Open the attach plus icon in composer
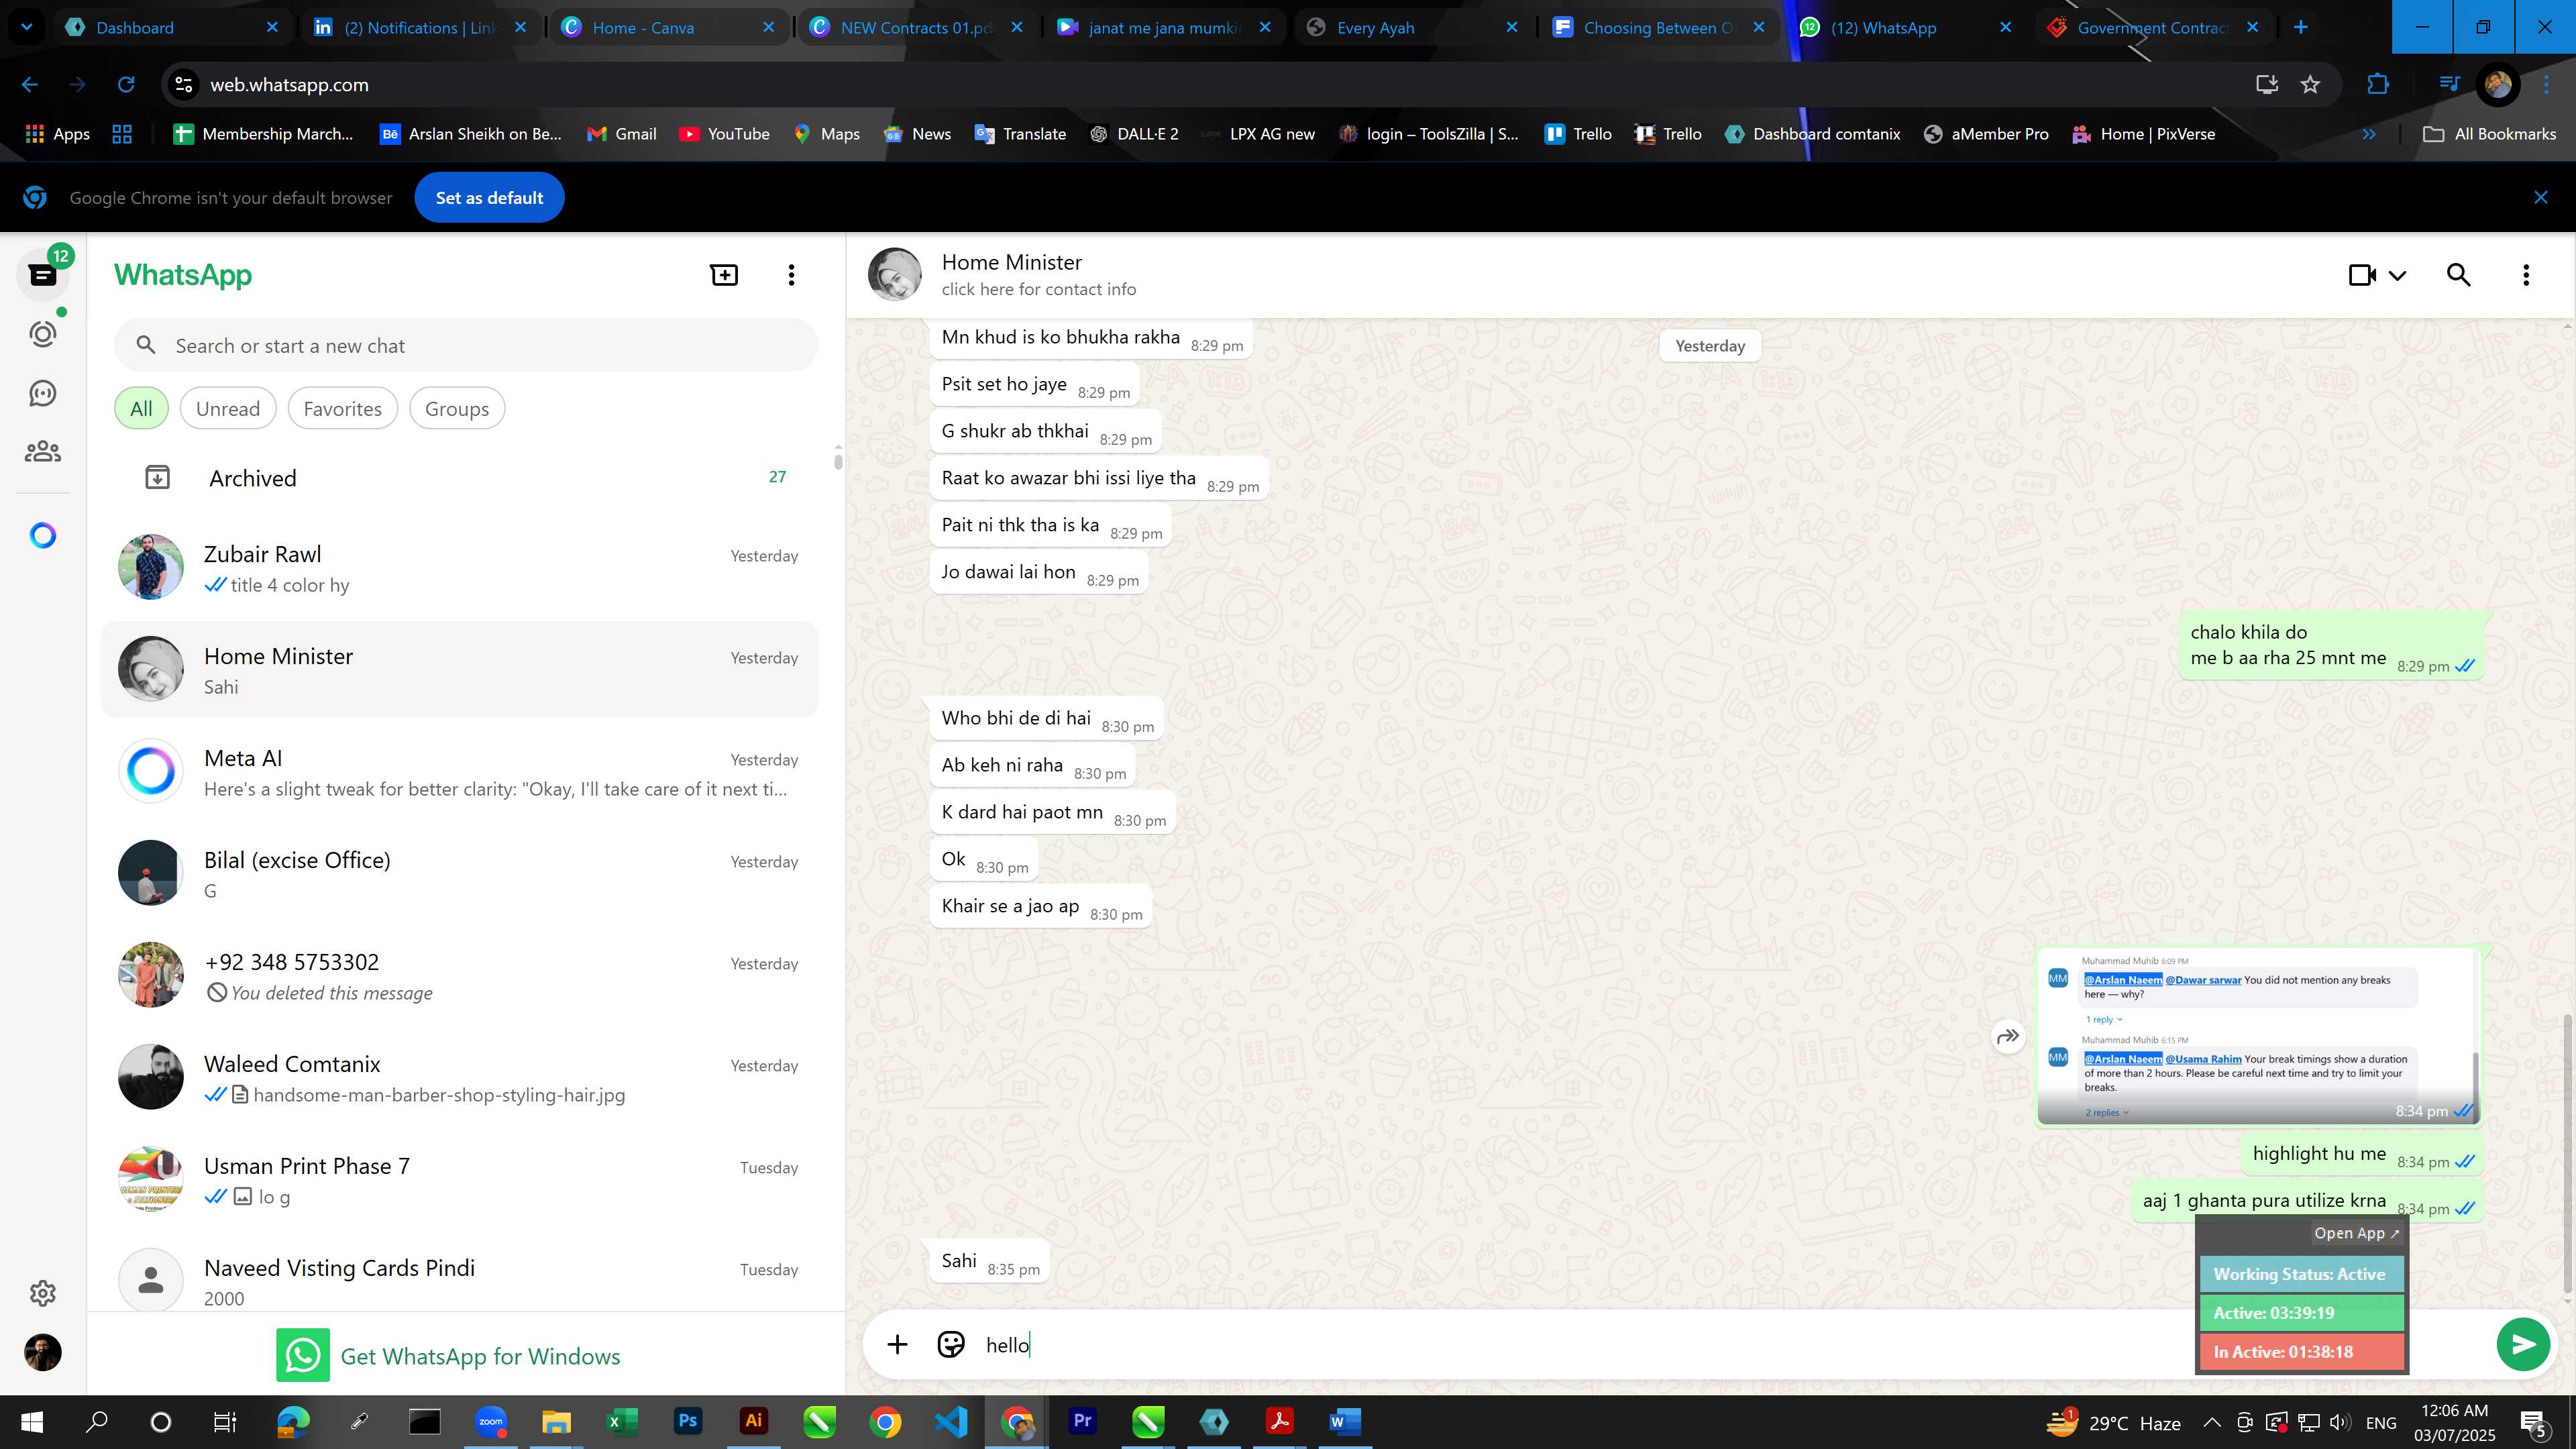Screen dimensions: 2576x1449 pyautogui.click(x=897, y=1344)
